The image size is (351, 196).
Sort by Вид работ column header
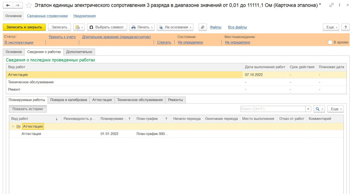tap(35, 119)
